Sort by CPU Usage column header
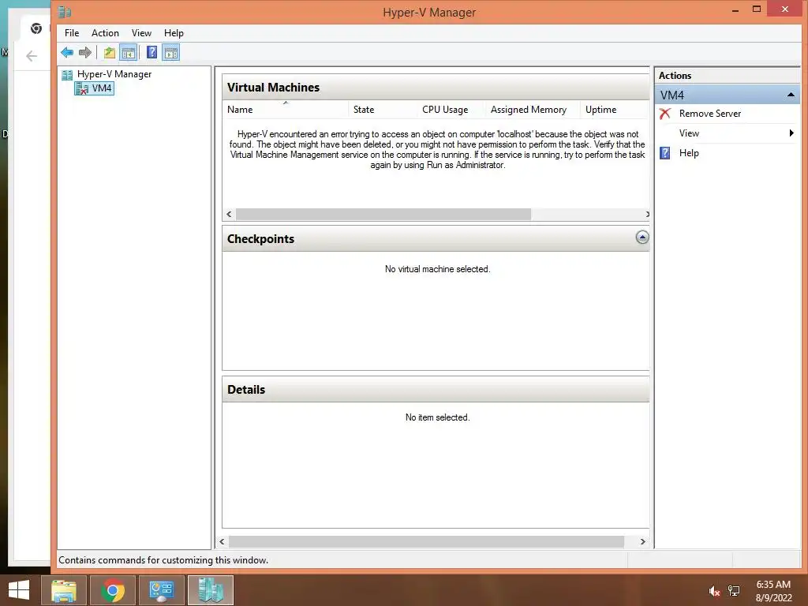The width and height of the screenshot is (808, 606). [x=452, y=109]
